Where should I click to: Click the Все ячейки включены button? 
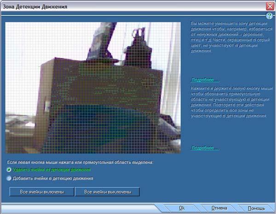coord(42,191)
